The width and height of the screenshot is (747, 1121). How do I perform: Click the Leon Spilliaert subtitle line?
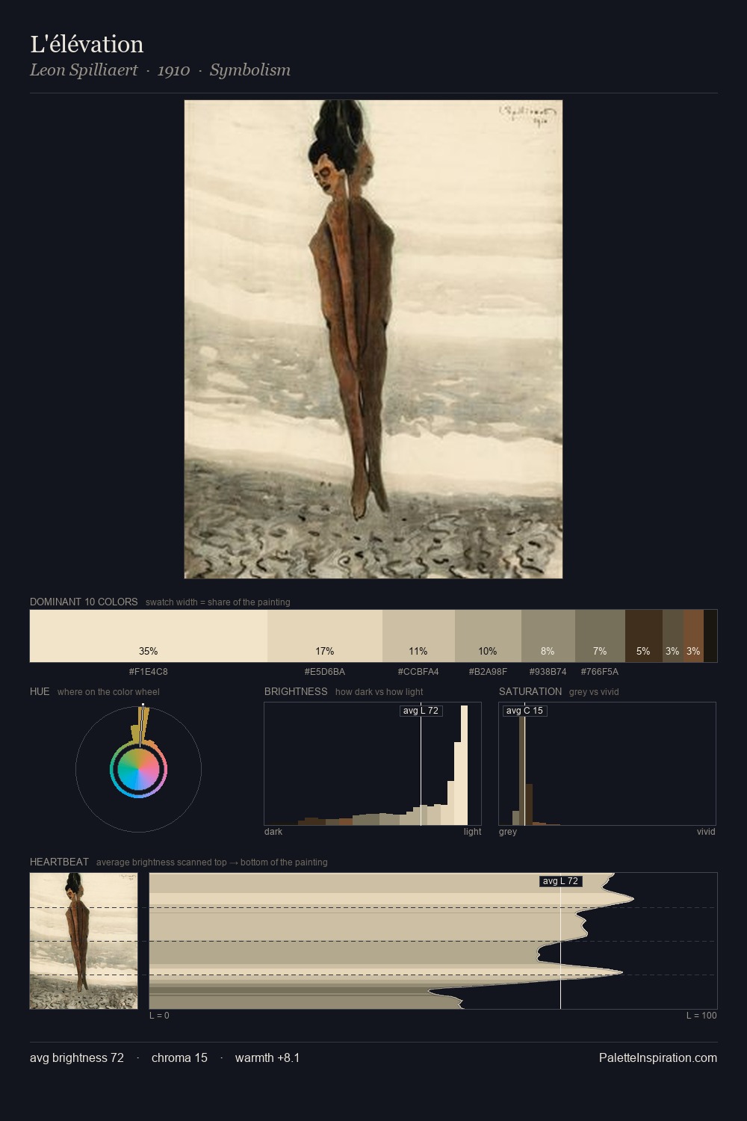tap(160, 70)
